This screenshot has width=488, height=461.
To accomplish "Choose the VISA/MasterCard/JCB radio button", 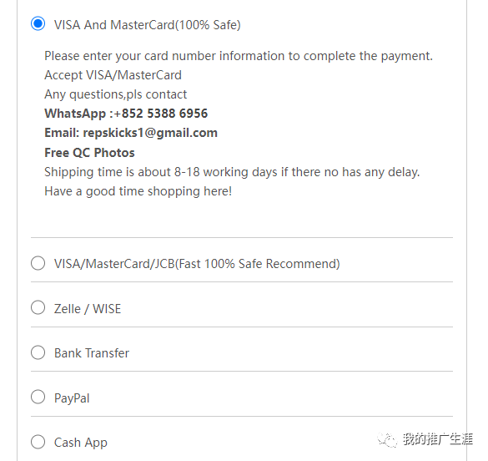I will (38, 263).
